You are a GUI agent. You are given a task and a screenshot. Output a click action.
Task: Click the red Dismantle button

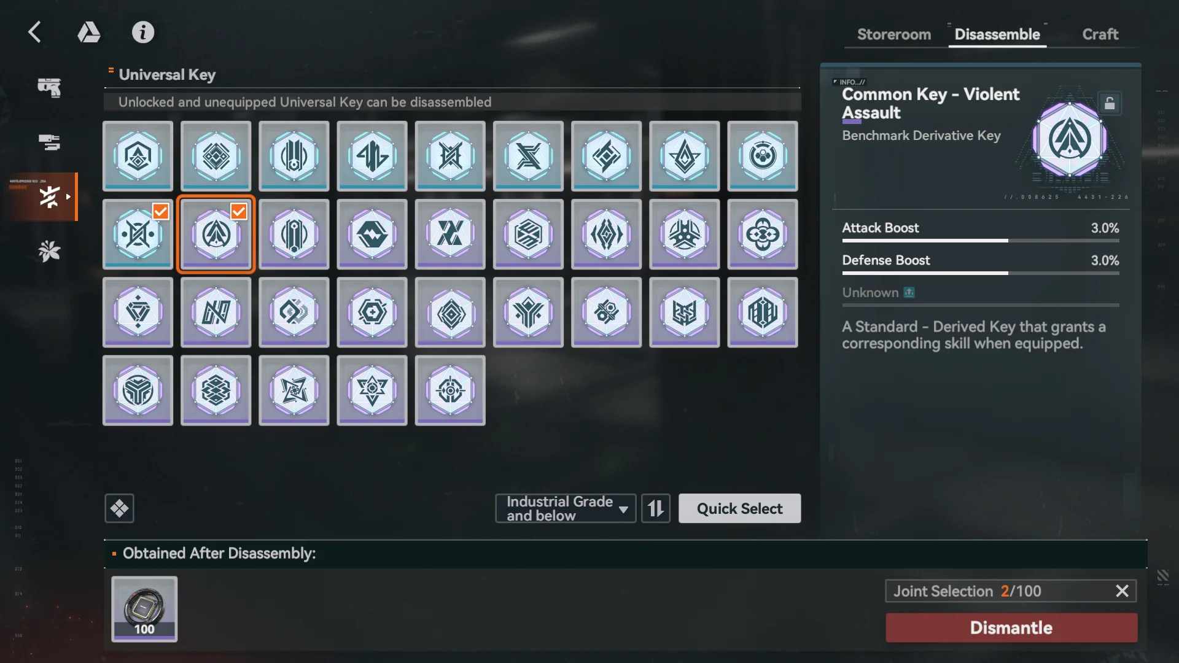(1011, 627)
